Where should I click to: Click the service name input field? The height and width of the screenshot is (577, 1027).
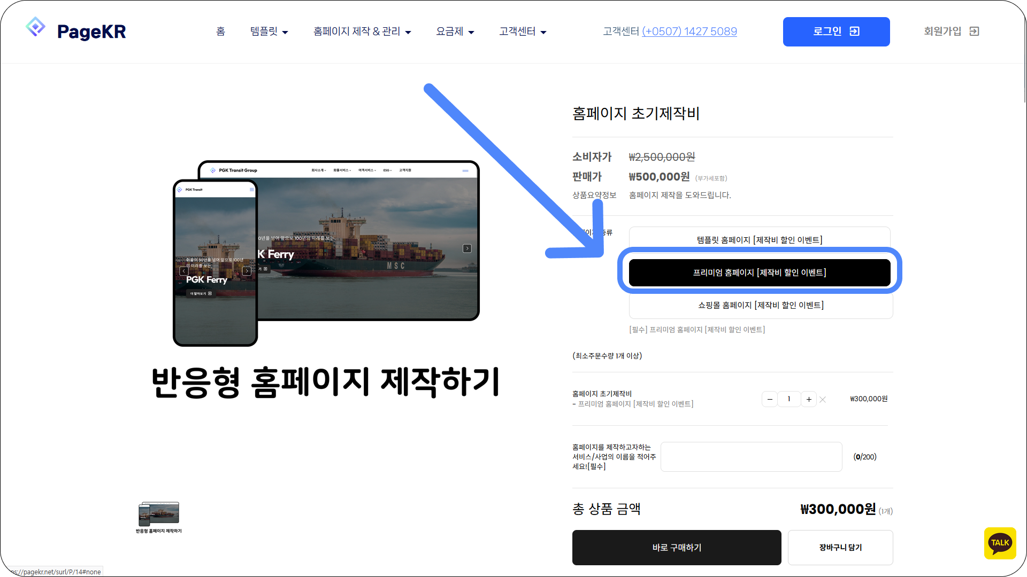coord(751,457)
